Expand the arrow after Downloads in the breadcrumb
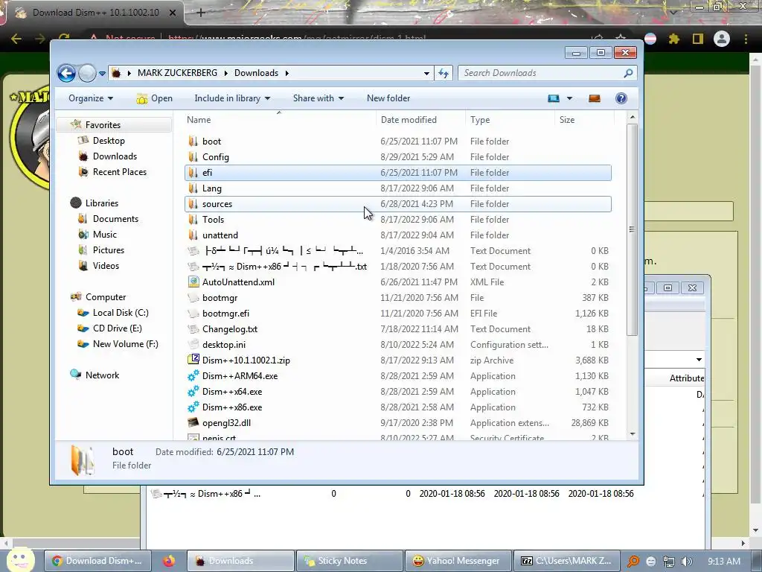The width and height of the screenshot is (762, 572). point(286,73)
